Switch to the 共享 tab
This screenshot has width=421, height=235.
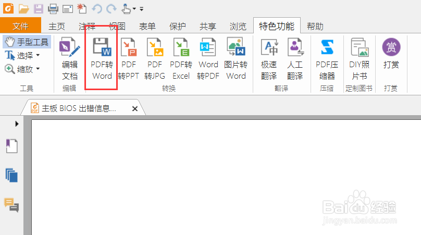pos(208,27)
